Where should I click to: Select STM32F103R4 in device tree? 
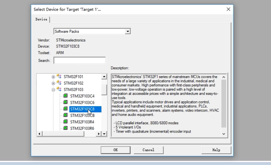[x=82, y=122]
